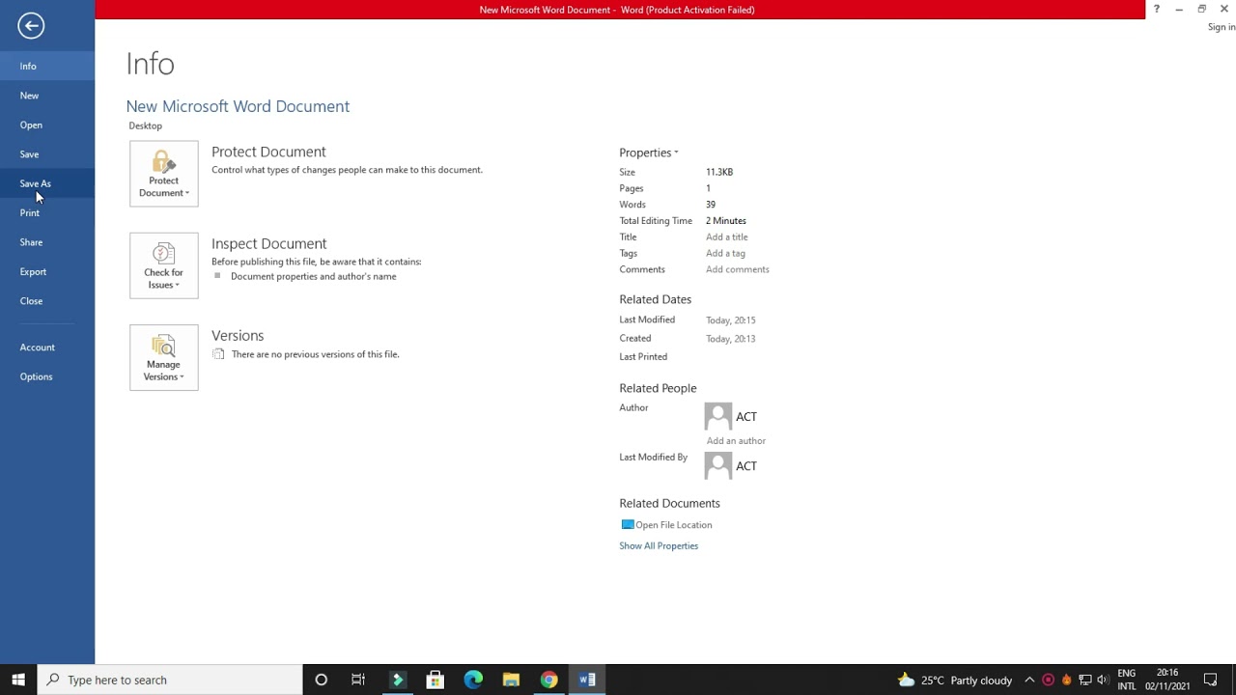1236x695 pixels.
Task: Click the volume speaker tray icon
Action: (1103, 680)
